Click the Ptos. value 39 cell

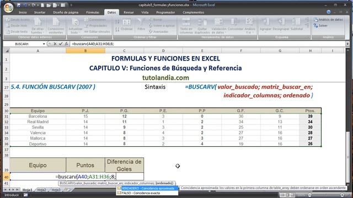pos(310,116)
